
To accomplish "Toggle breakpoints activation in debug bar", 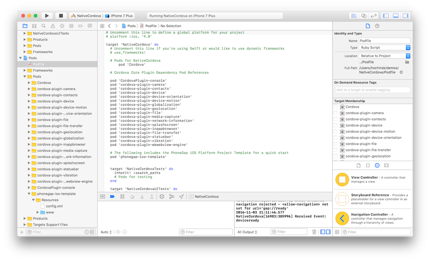I will pos(112,197).
